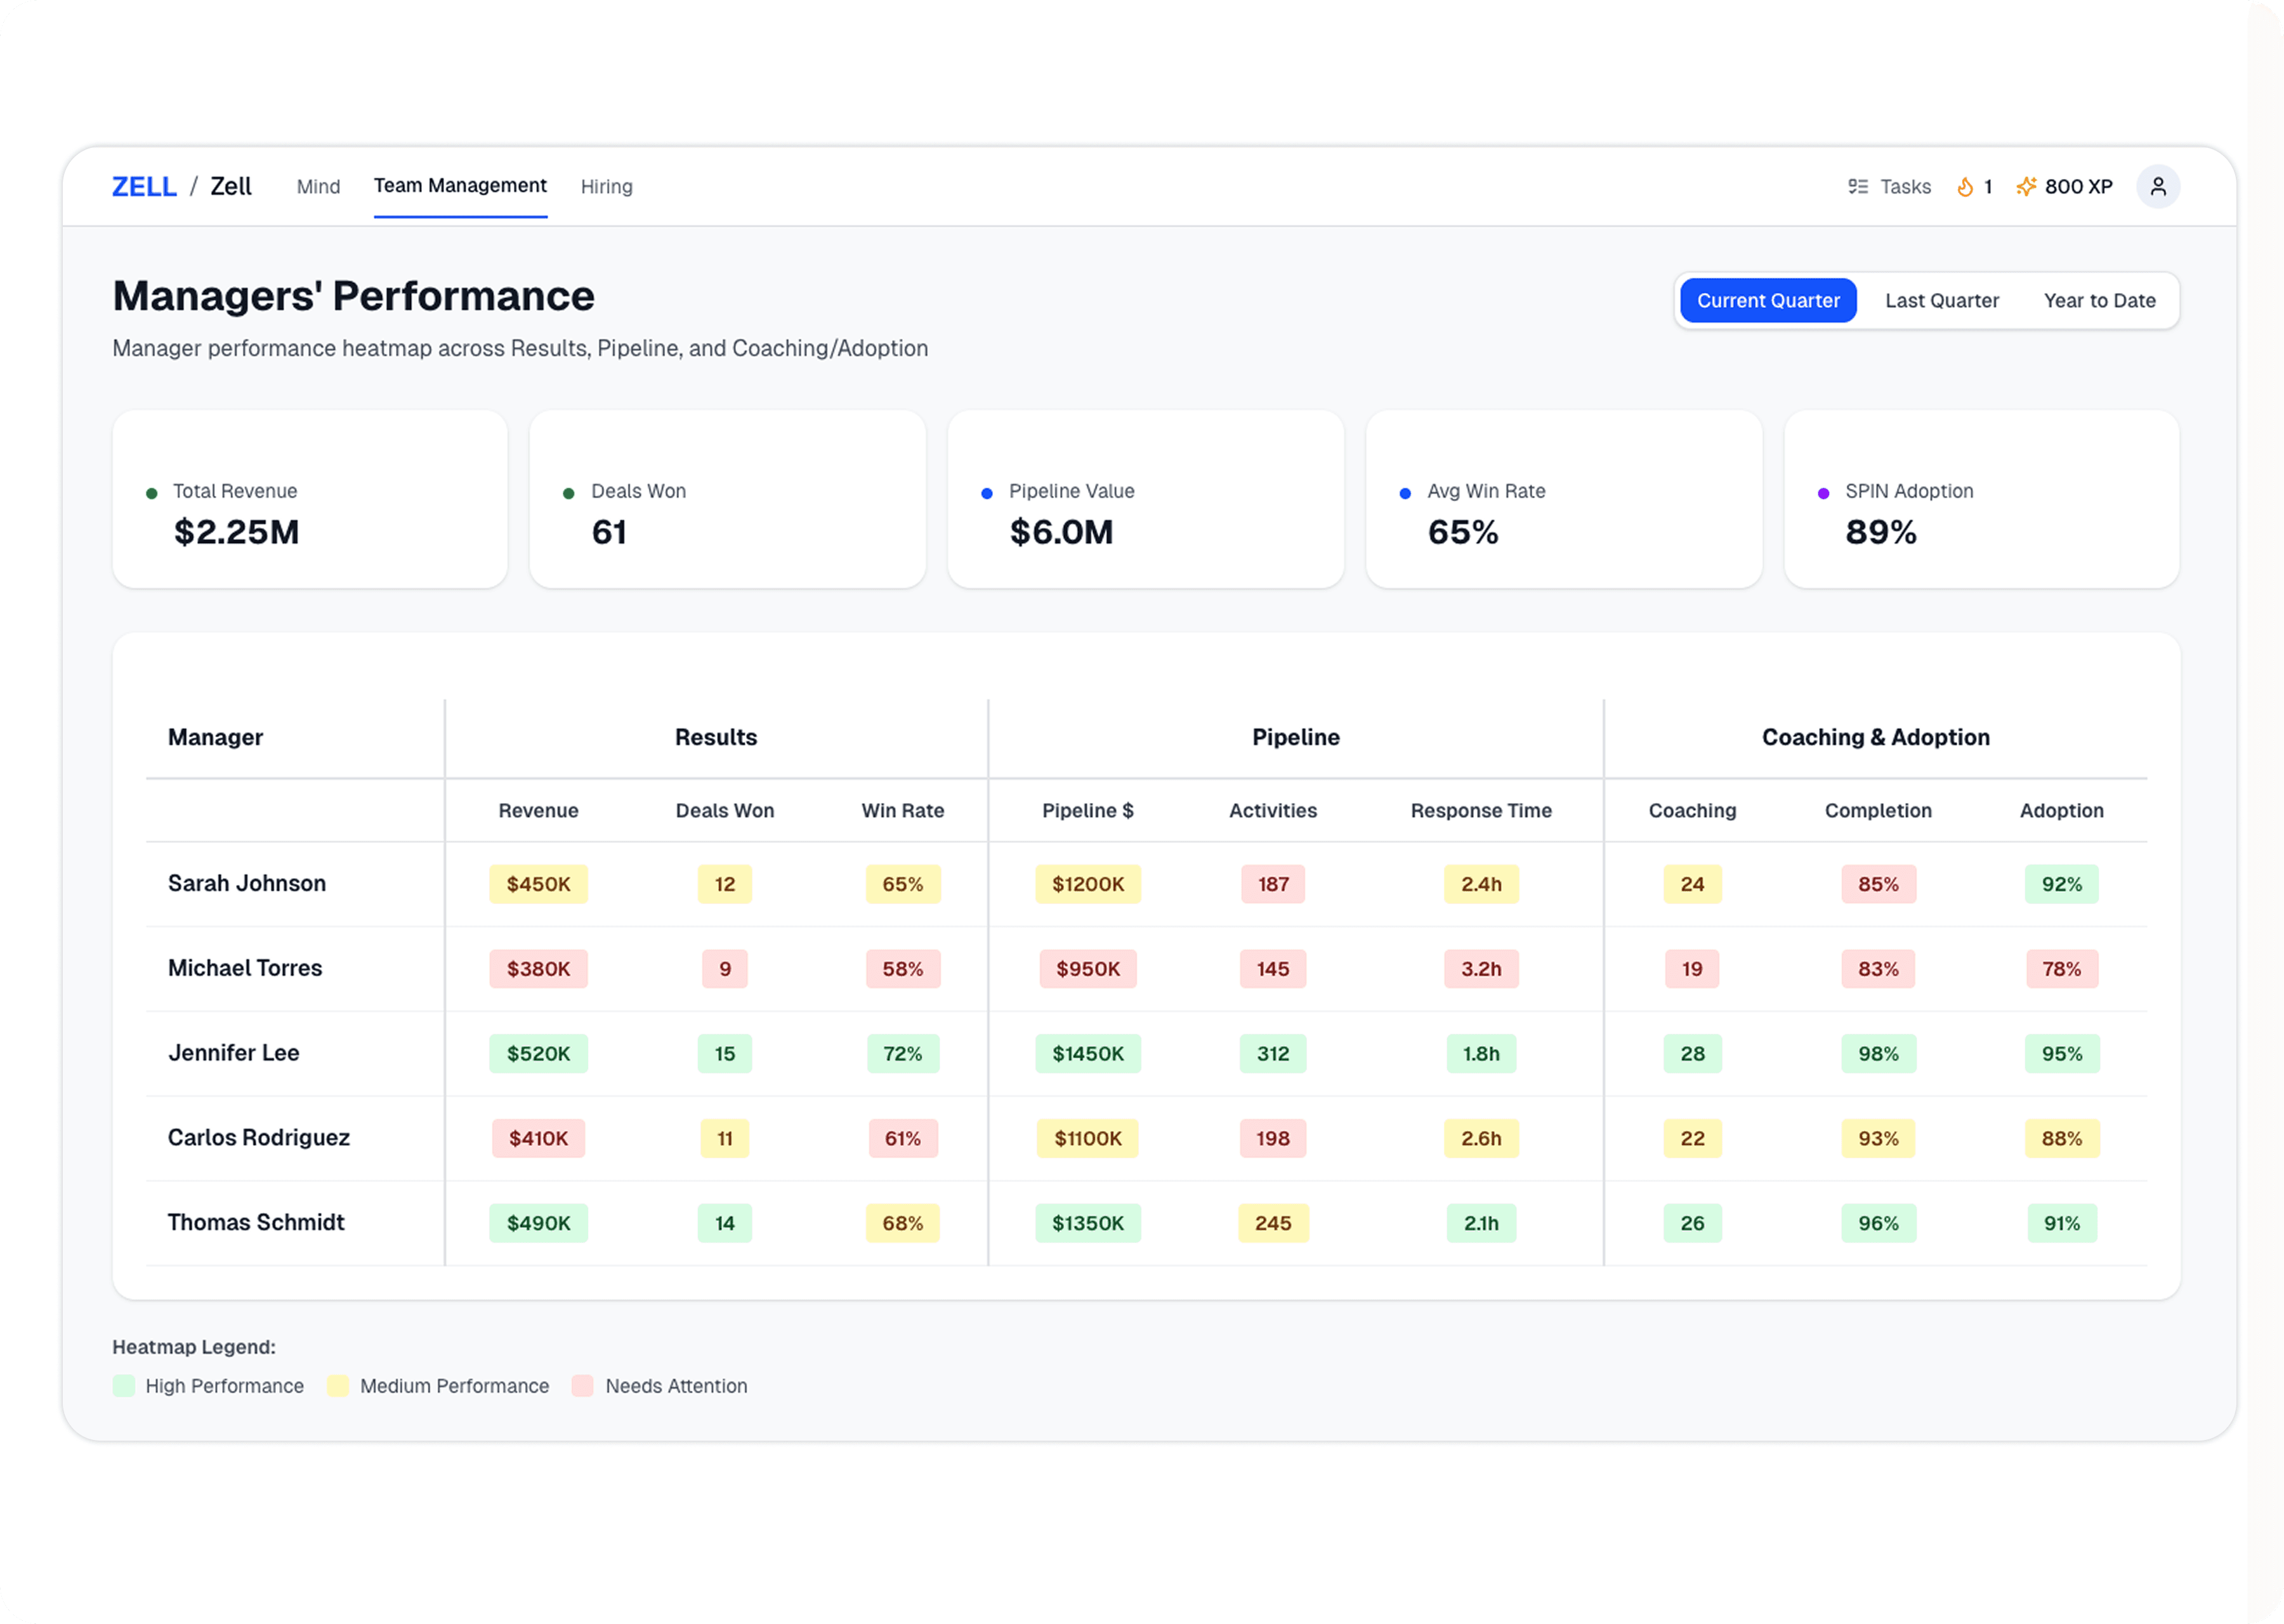Click Michael Torres's $380K revenue cell
The width and height of the screenshot is (2284, 1624).
pyautogui.click(x=538, y=970)
